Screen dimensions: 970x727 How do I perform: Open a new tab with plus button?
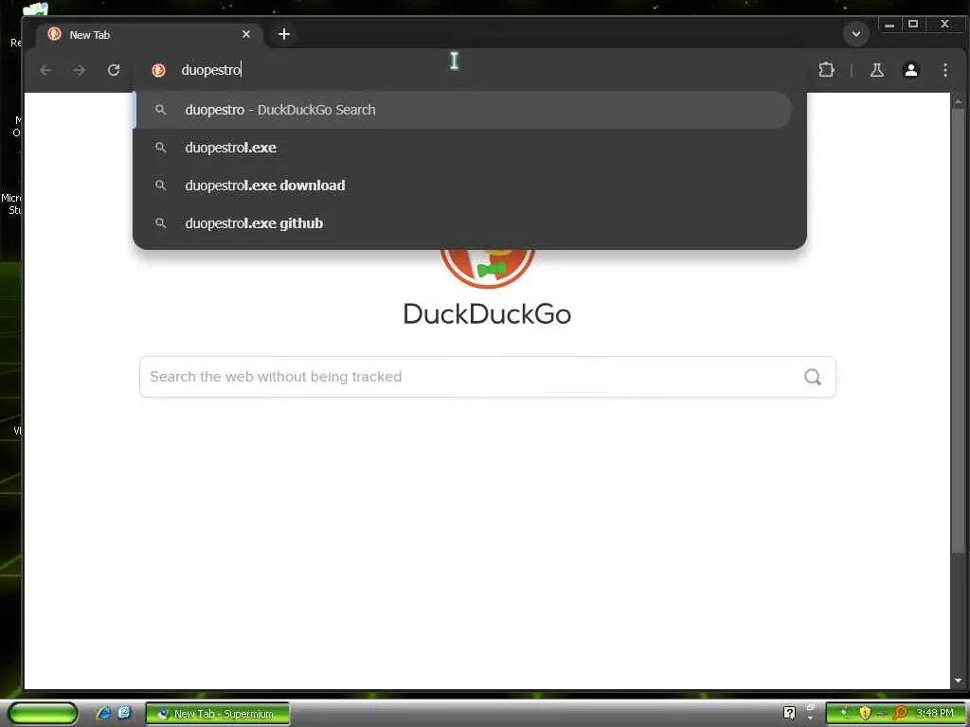(x=284, y=34)
